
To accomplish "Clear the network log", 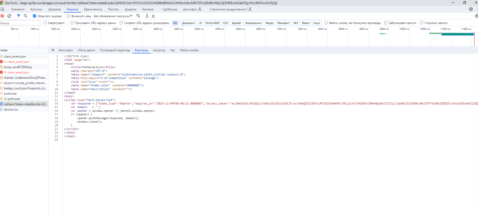I will point(9,16).
